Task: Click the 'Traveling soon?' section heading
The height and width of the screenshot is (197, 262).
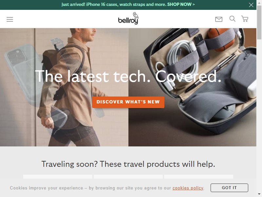Action: coord(128,164)
